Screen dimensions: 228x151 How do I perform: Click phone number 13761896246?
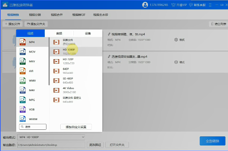click(x=159, y=5)
